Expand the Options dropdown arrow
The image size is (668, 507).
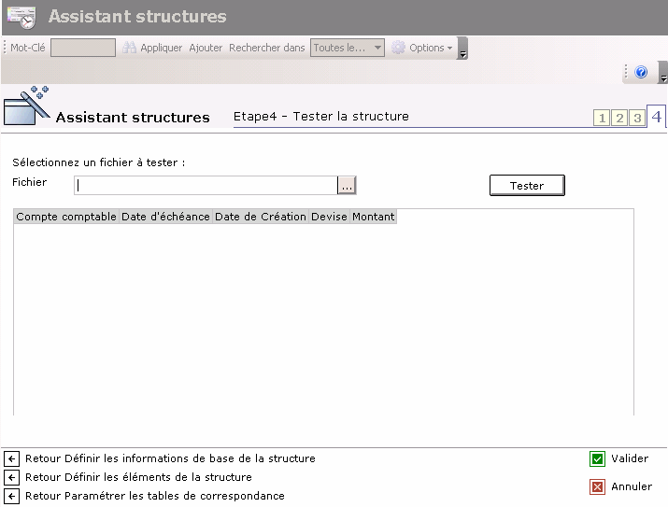(x=449, y=49)
